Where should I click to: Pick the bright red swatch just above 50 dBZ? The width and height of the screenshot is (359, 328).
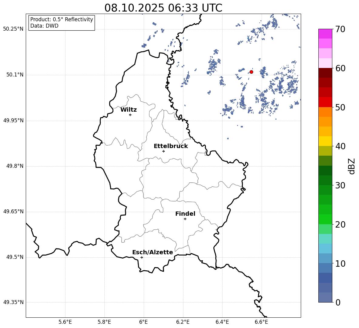325,102
